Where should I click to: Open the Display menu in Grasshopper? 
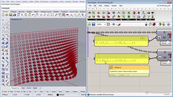coord(107,6)
